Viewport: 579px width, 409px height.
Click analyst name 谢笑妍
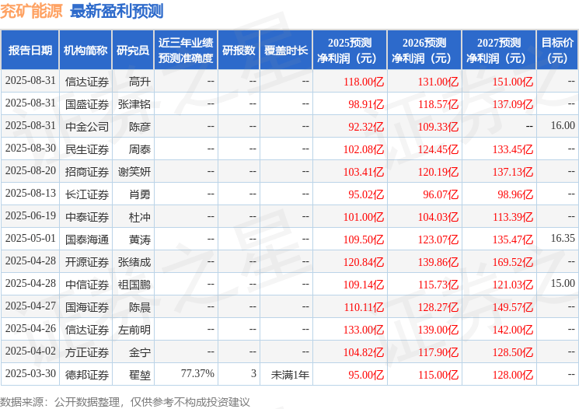point(134,172)
